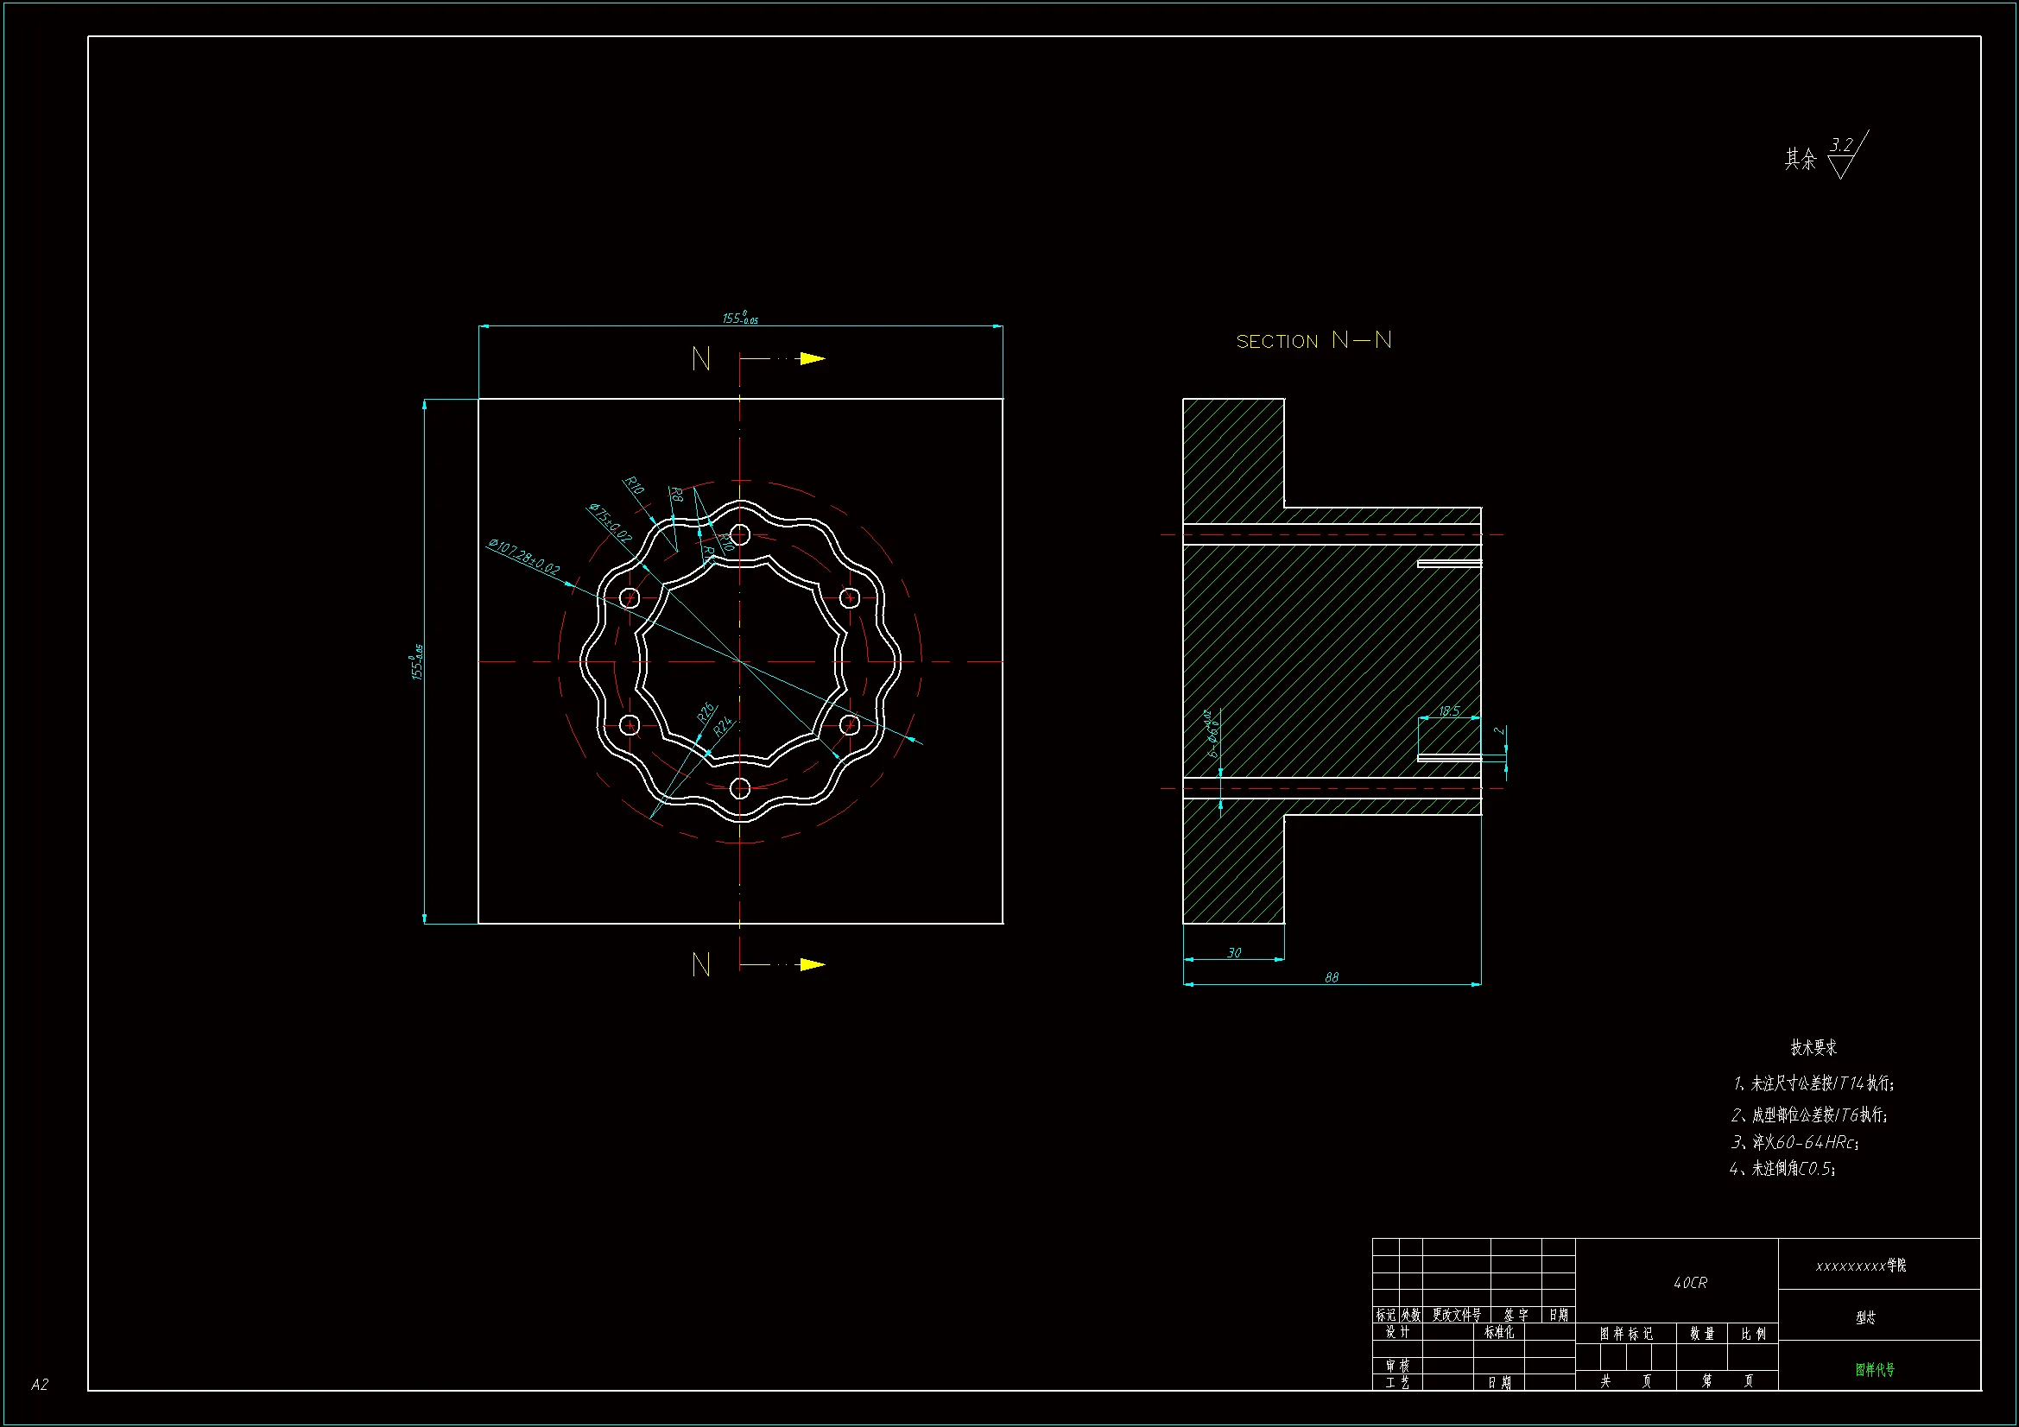Click the 型芯 part name cell
The height and width of the screenshot is (1427, 2019).
(x=1865, y=1317)
